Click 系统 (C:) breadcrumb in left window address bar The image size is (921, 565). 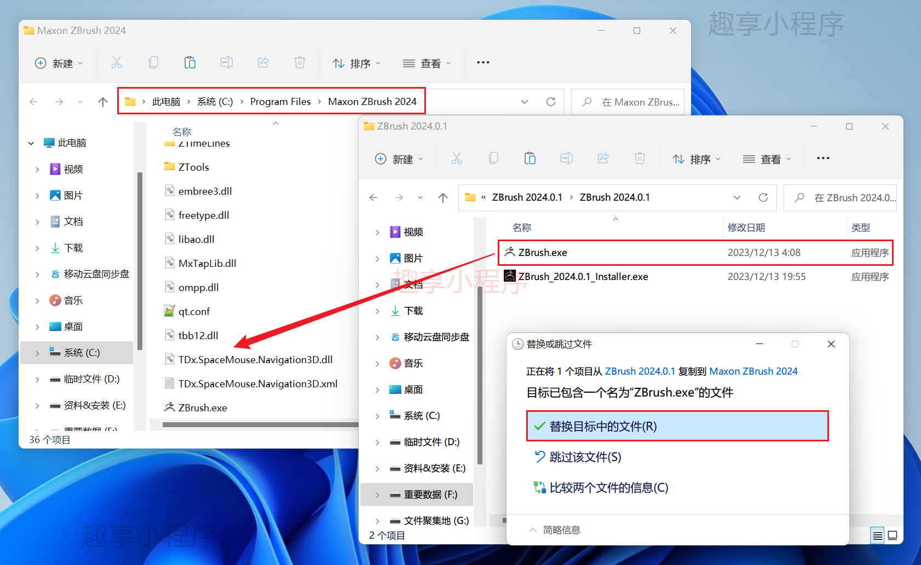tap(215, 102)
